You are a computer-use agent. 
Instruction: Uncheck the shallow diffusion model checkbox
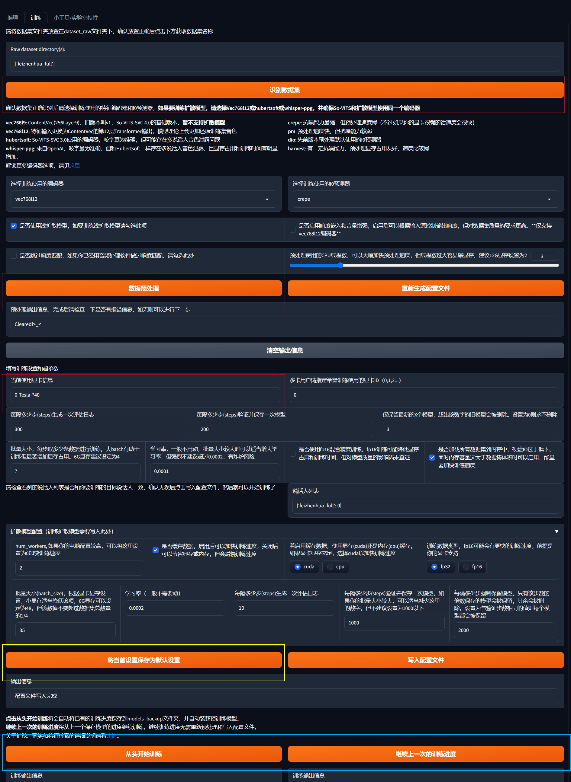point(14,226)
